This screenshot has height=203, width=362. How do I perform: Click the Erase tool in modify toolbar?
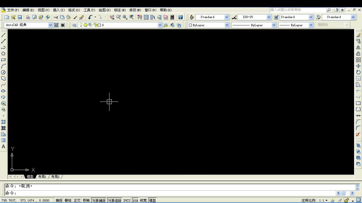358,35
